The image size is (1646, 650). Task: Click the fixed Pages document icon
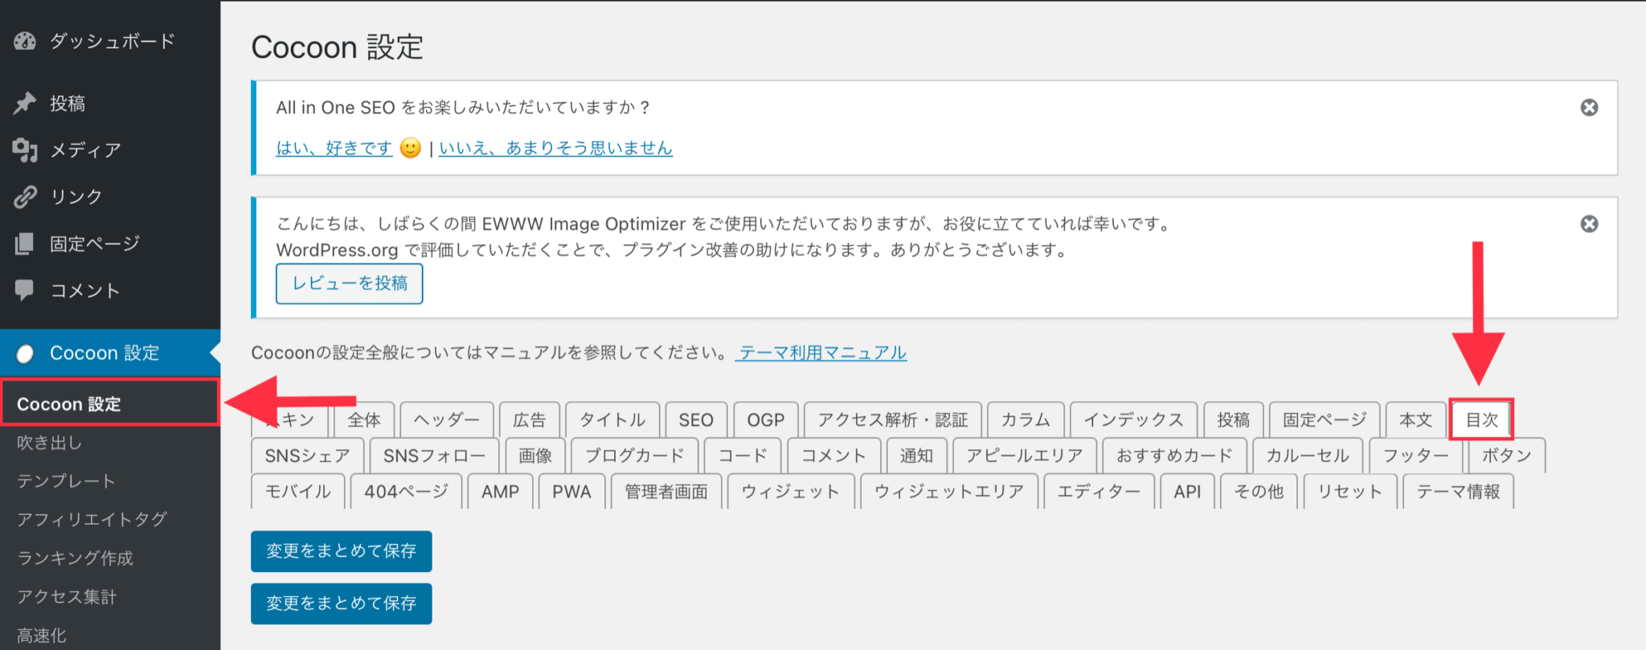[25, 243]
